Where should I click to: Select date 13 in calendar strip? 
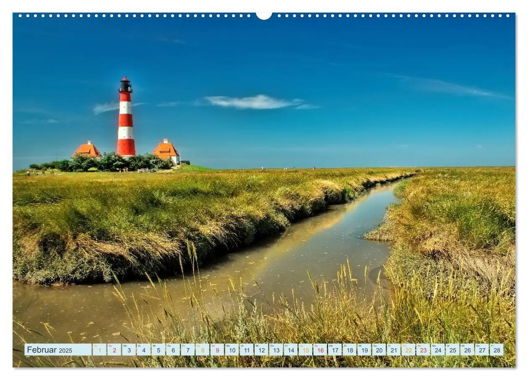[x=276, y=350]
